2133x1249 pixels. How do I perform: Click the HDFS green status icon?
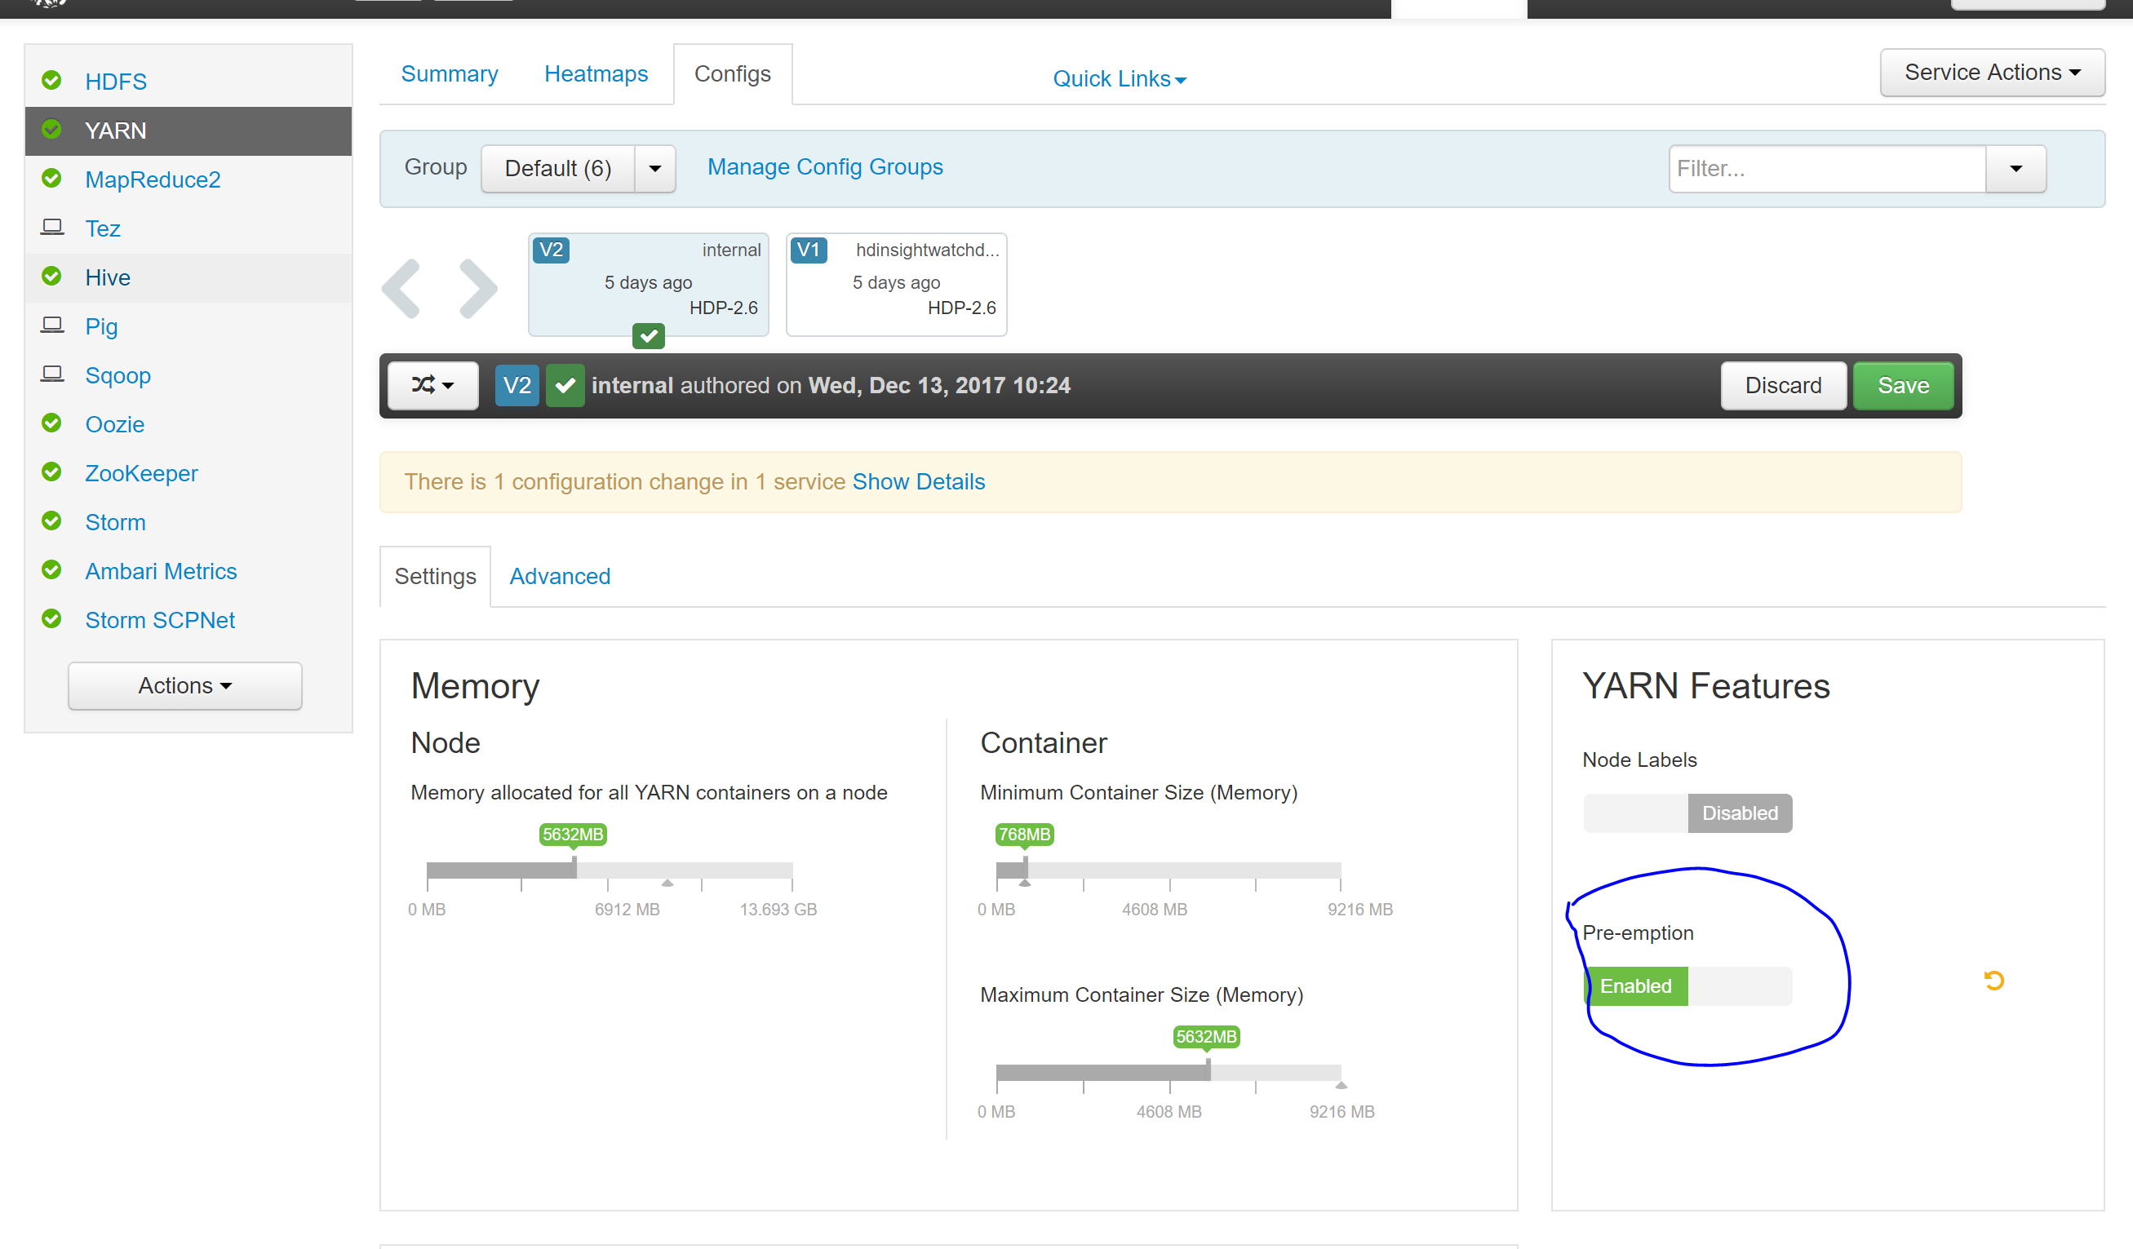pyautogui.click(x=51, y=81)
